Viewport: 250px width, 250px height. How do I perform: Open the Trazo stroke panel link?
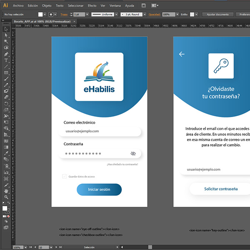point(64,15)
